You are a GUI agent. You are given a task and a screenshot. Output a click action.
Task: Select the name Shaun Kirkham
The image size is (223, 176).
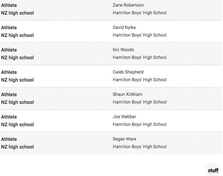pos(127,94)
